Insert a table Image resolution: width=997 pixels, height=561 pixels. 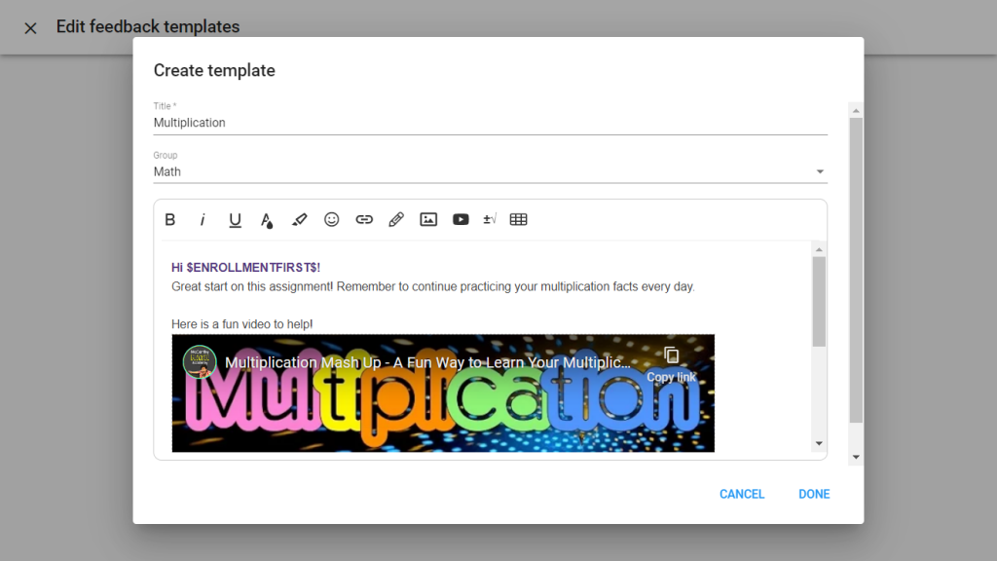tap(519, 220)
